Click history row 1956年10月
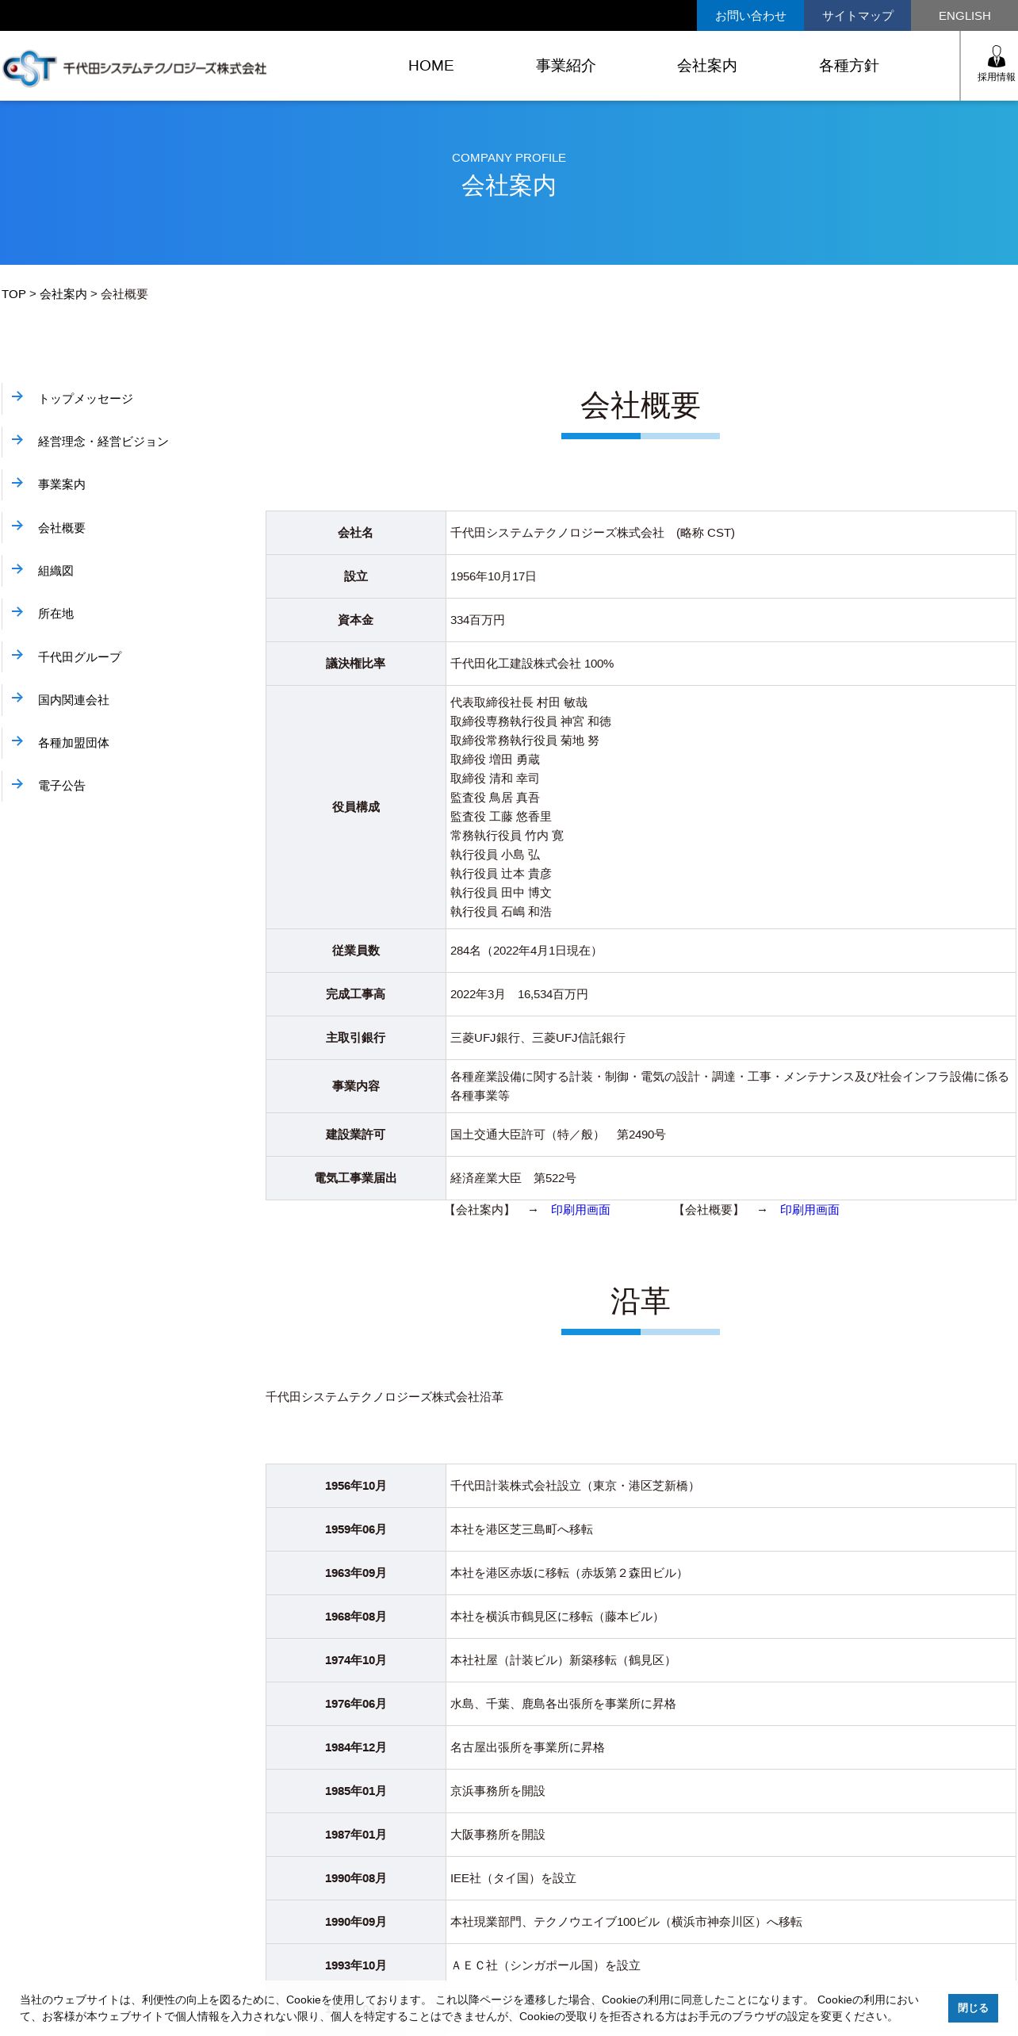Screen dimensions: 1018x2036 [641, 1486]
